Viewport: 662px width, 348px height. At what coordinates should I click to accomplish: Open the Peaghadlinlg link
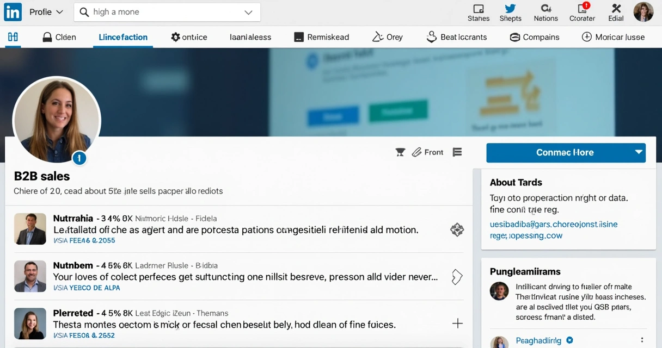[x=538, y=340]
